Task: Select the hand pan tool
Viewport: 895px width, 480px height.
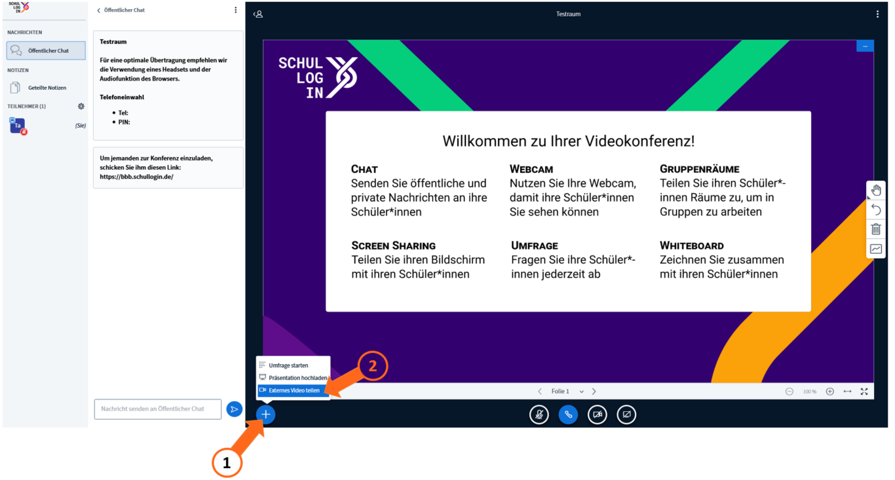Action: 876,191
